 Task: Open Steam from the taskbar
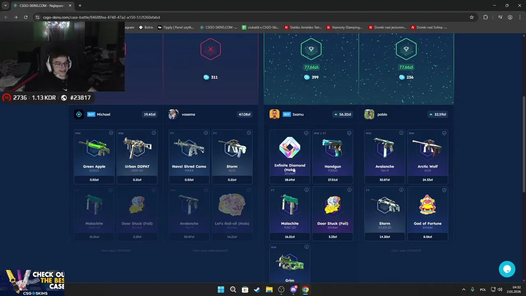tap(257, 289)
